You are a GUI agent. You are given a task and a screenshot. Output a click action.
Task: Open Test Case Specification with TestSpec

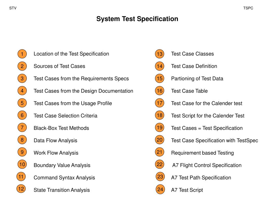[215, 141]
